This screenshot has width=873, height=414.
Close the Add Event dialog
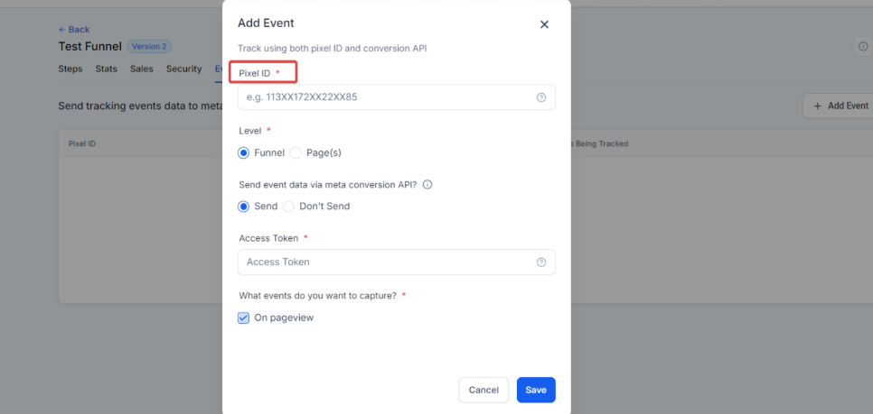(x=544, y=24)
